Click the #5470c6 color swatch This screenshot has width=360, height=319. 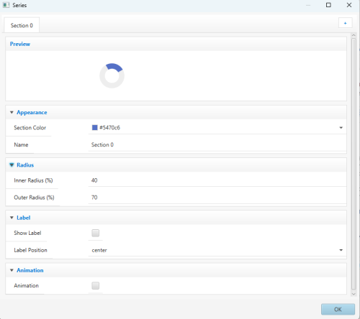(x=95, y=127)
